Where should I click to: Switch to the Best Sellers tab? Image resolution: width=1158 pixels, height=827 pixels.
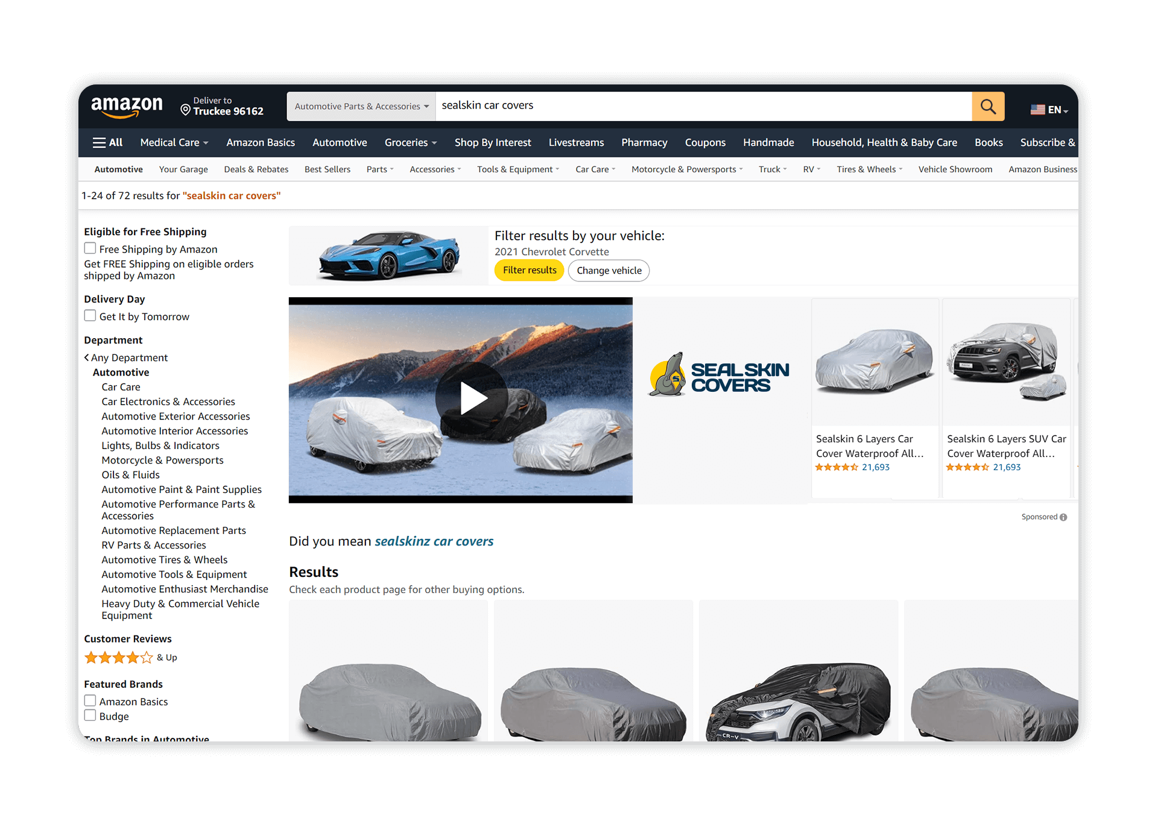pyautogui.click(x=327, y=169)
